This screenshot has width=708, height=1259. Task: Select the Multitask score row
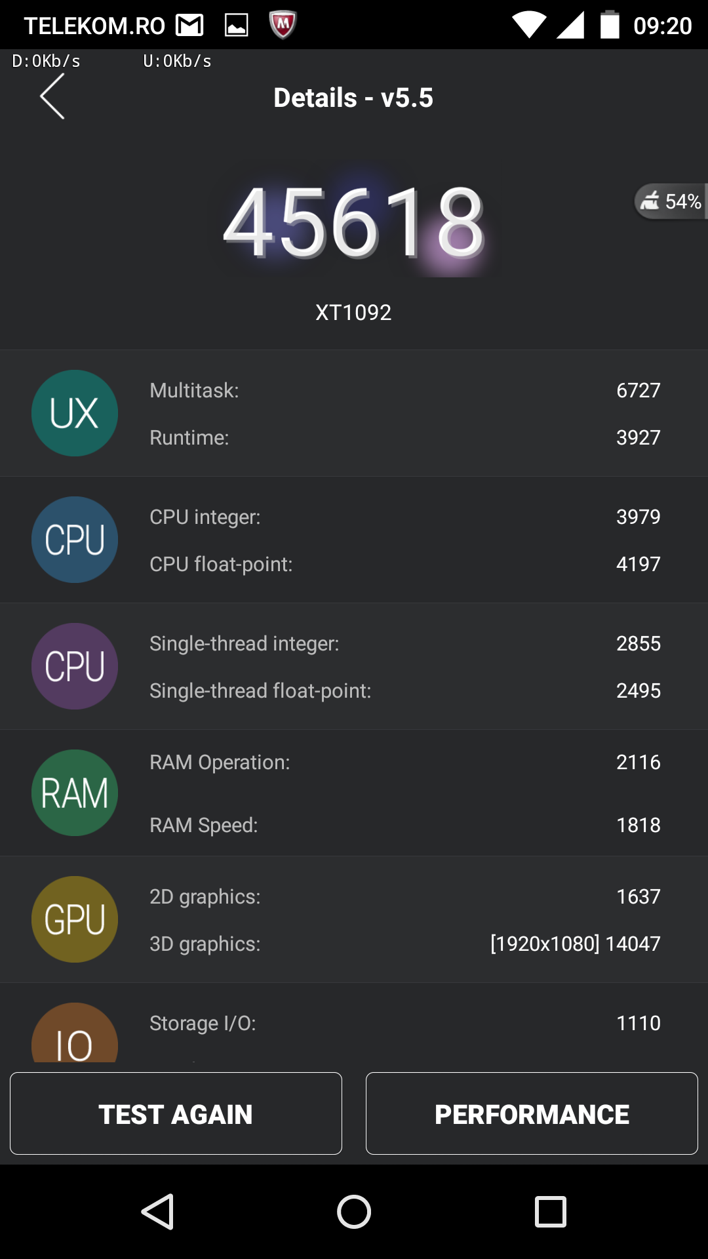[404, 390]
